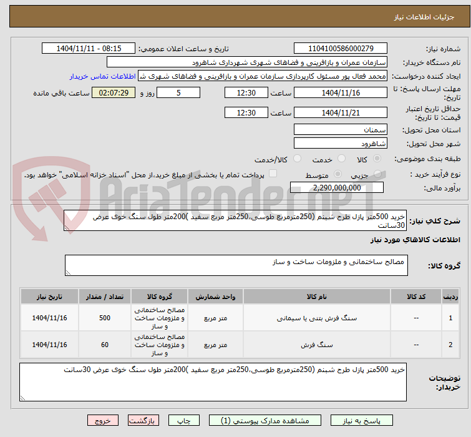471x437 pixels.
Task: Click the countdown timer 02:07:29 field
Action: (x=114, y=92)
